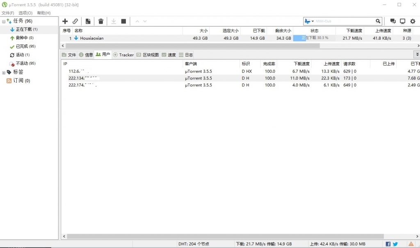
Task: Click the chat bubbles icon in toolbar
Action: pyautogui.click(x=393, y=21)
